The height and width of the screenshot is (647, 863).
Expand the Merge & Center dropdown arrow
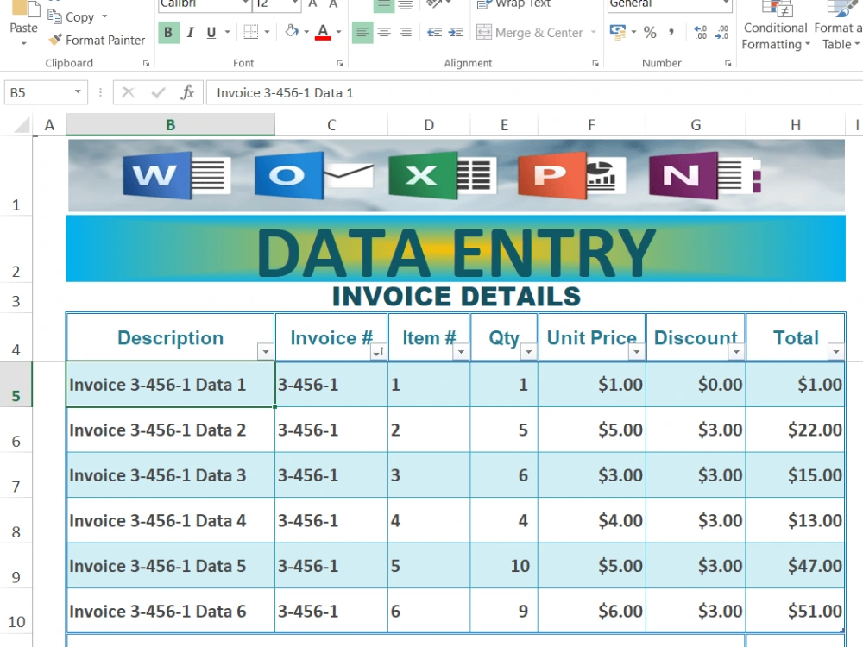(594, 33)
